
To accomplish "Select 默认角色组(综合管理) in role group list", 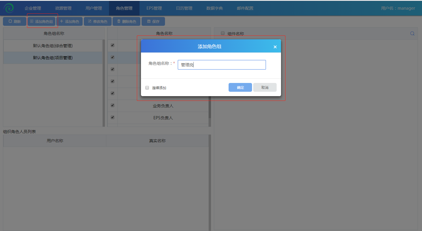I will click(x=53, y=46).
